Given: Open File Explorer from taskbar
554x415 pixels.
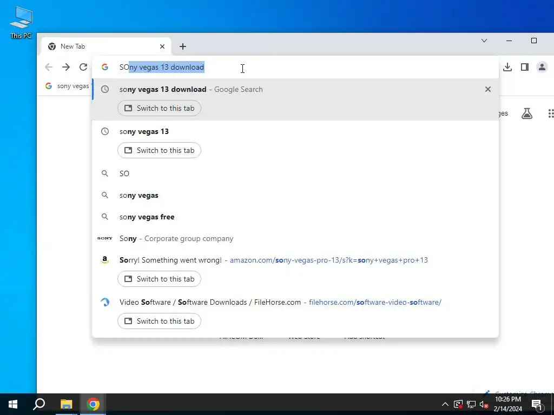Looking at the screenshot, I should point(66,404).
